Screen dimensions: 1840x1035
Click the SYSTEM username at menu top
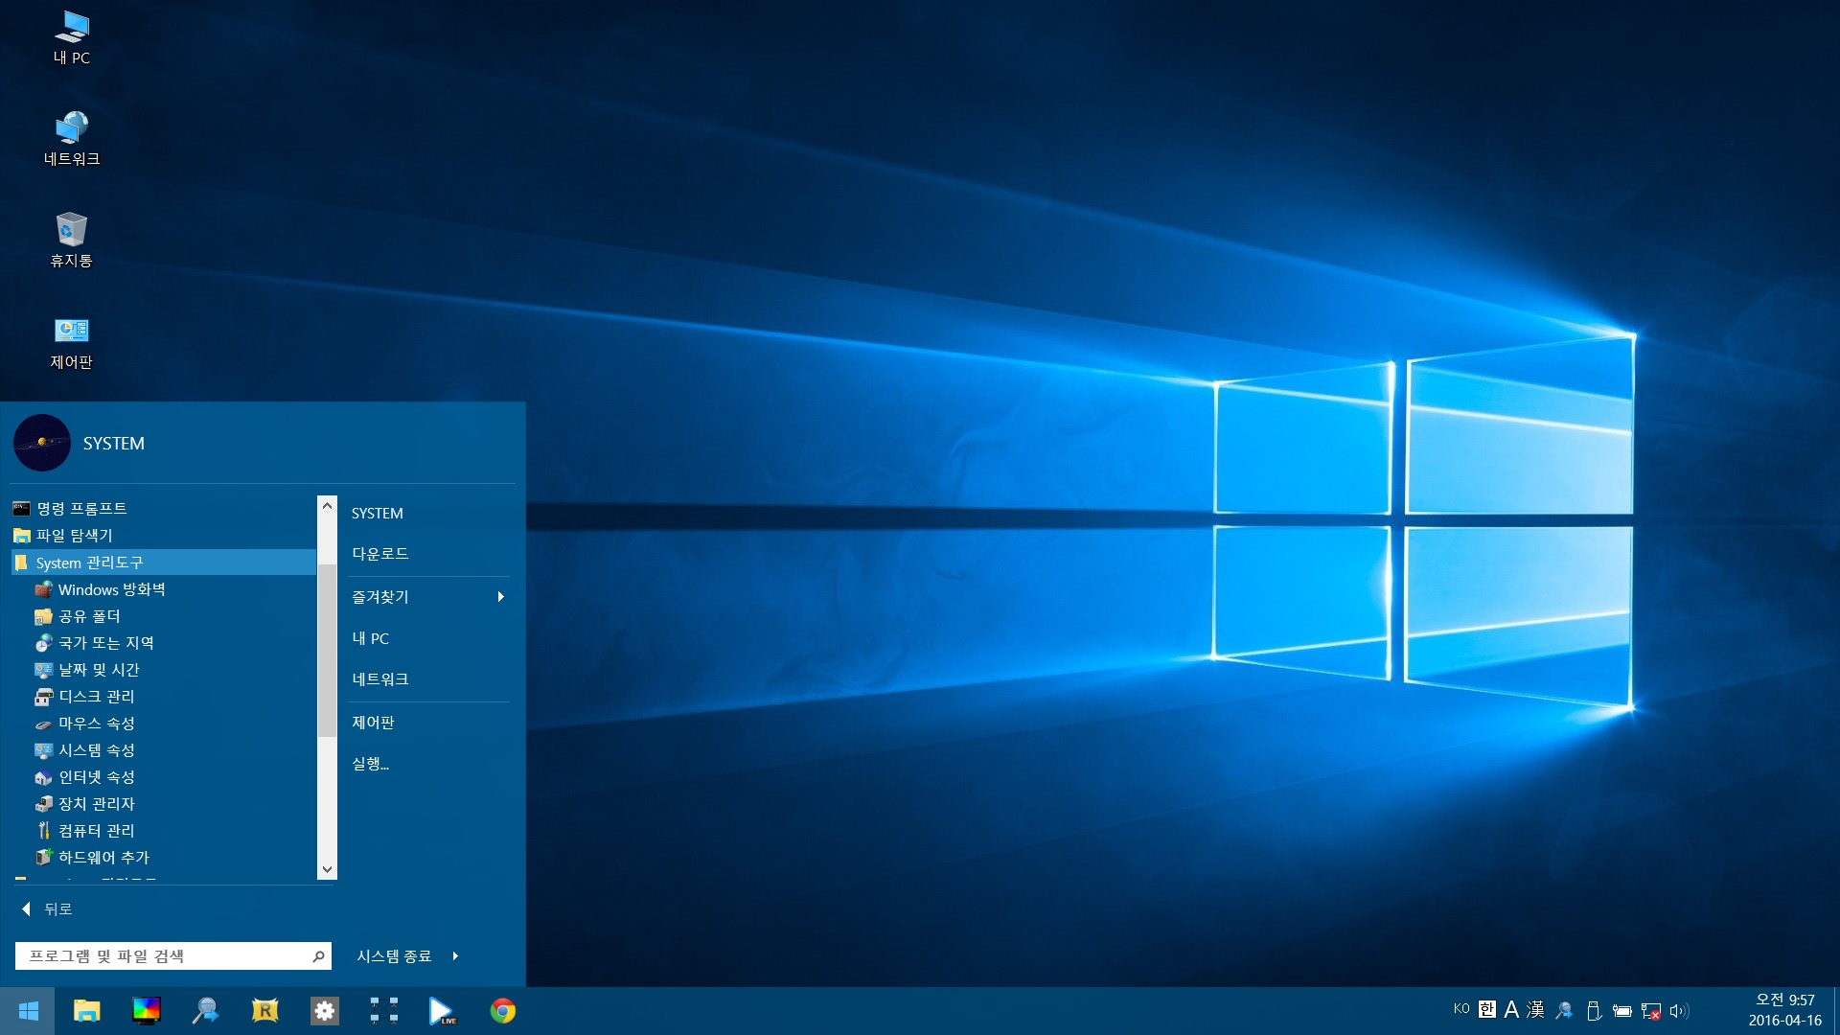point(114,443)
